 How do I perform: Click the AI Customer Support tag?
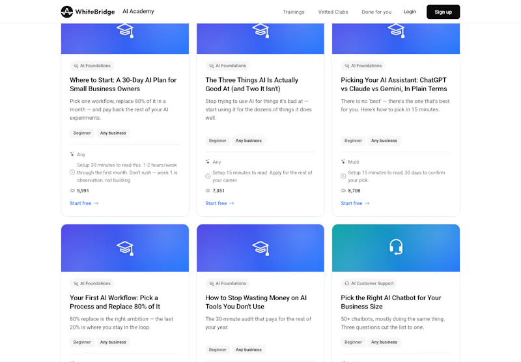[x=369, y=284]
